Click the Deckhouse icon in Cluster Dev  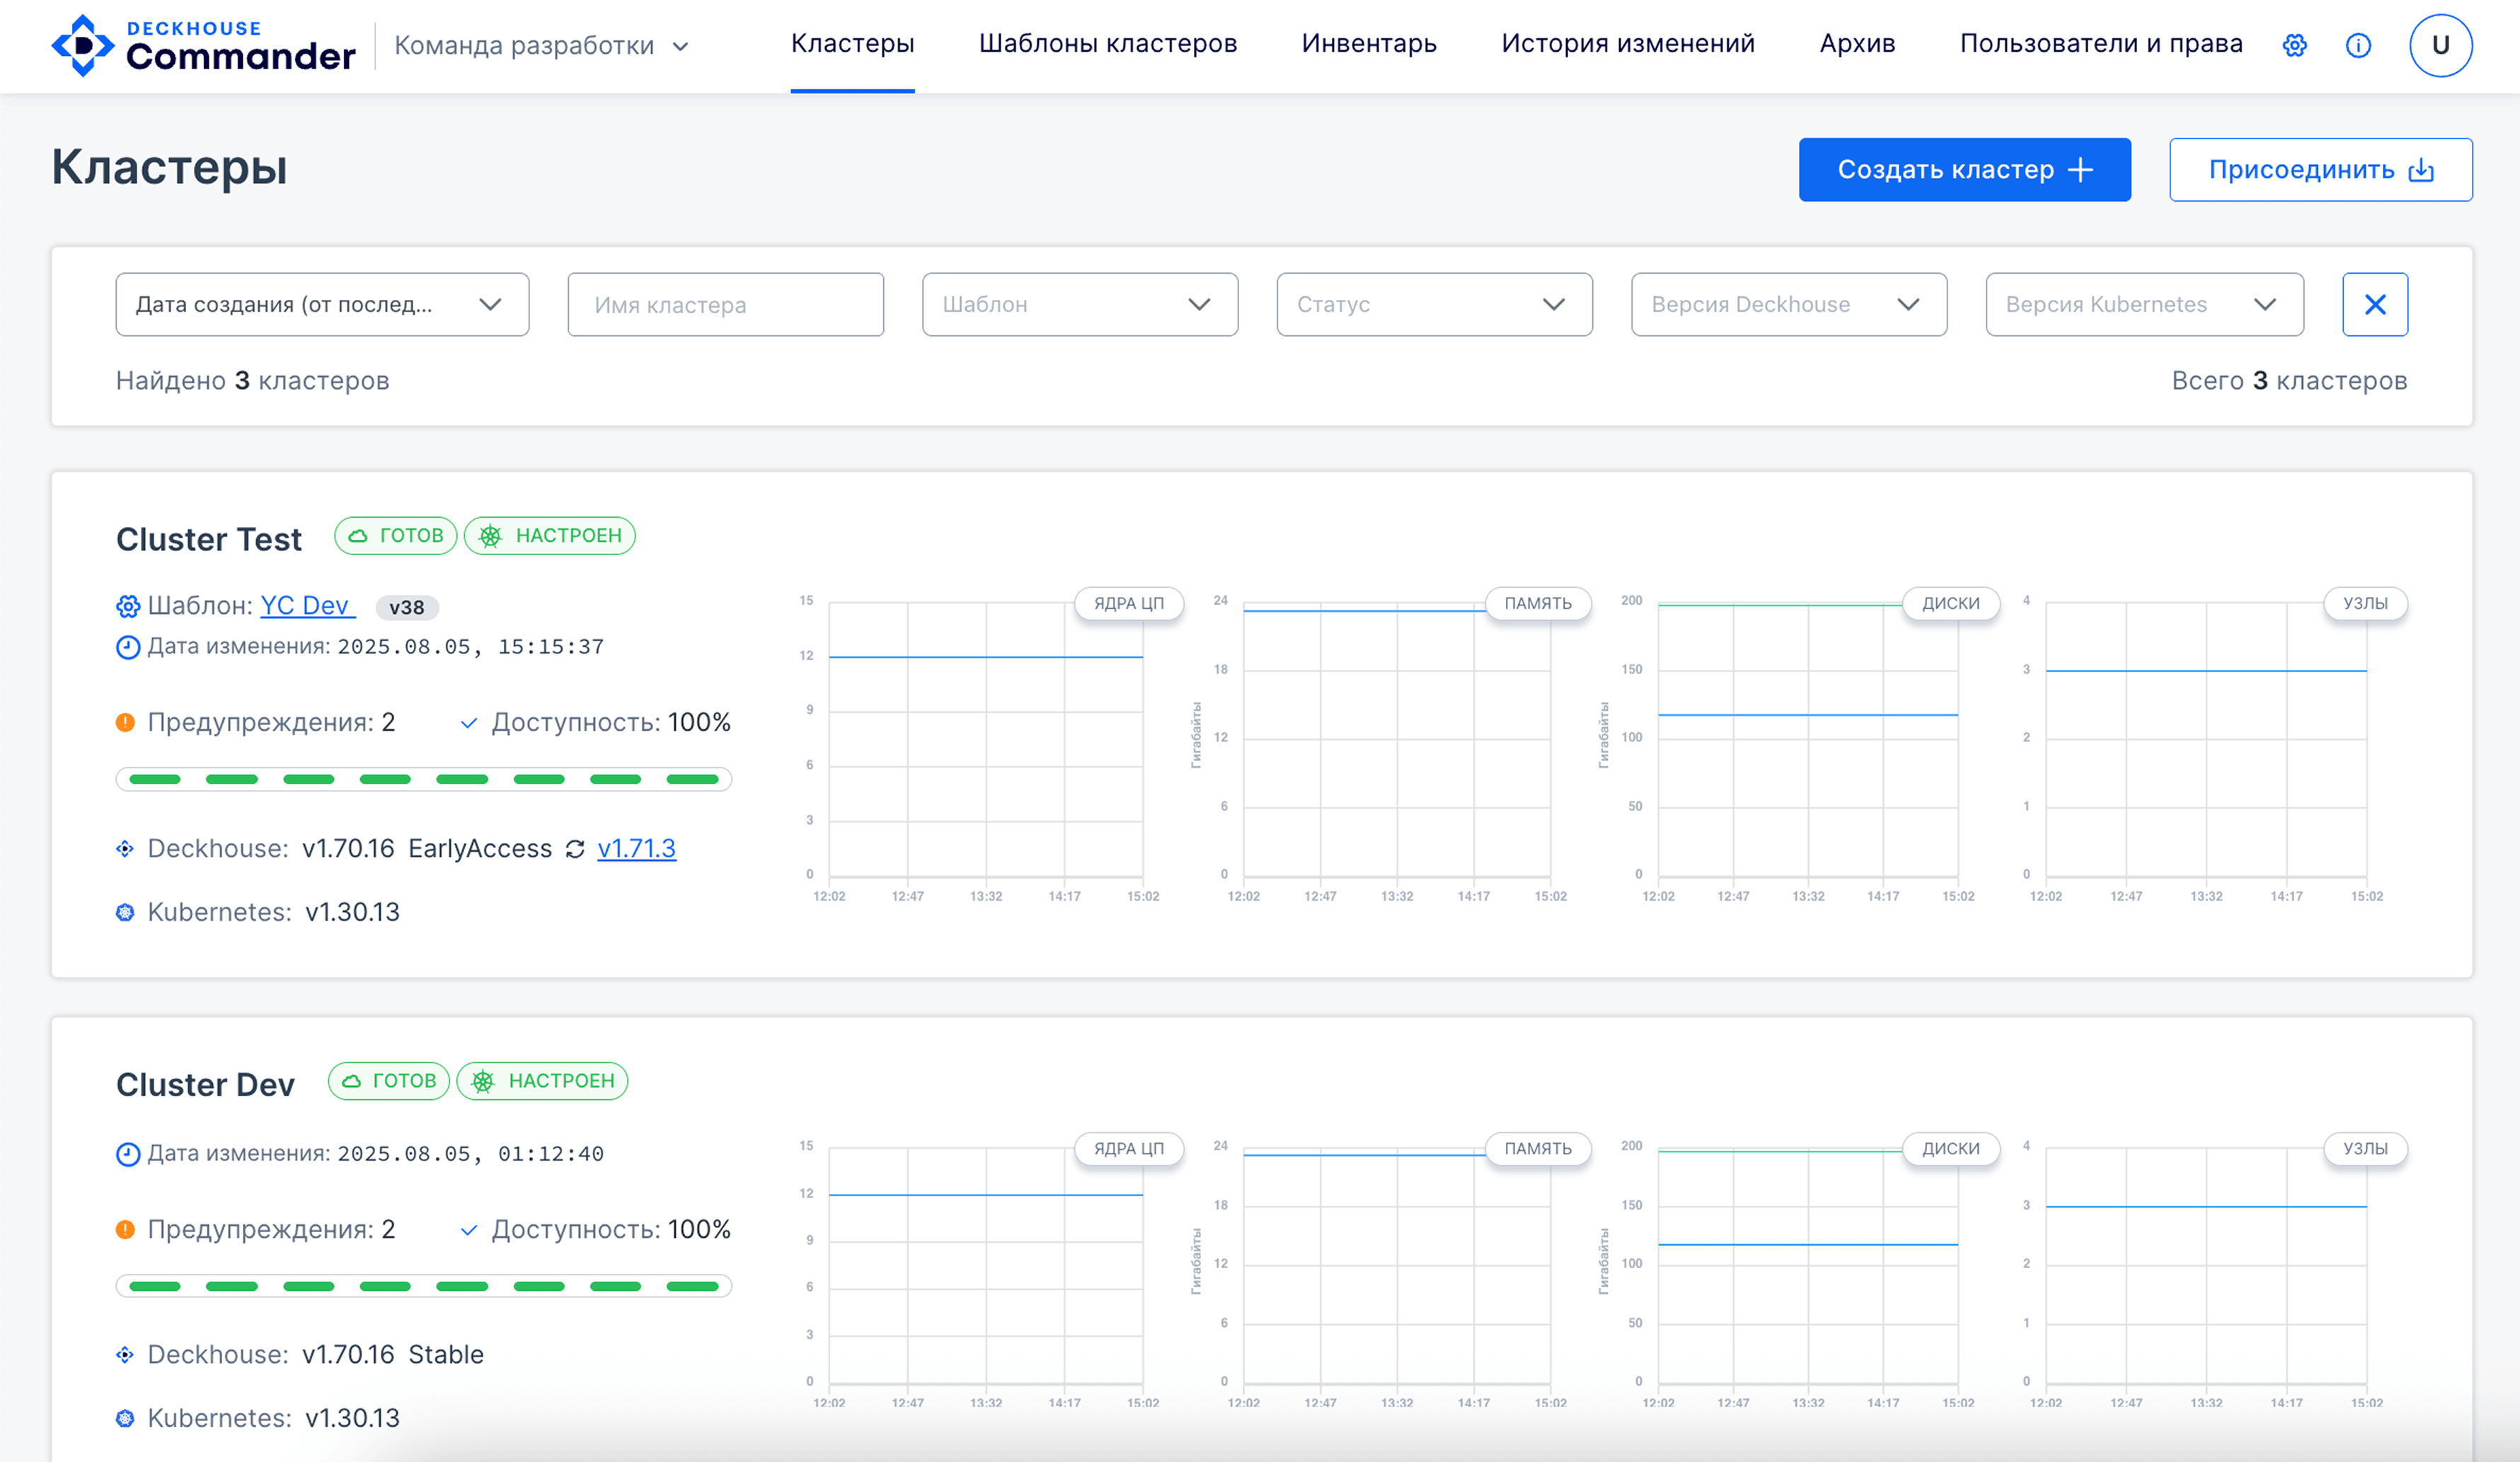tap(125, 1354)
